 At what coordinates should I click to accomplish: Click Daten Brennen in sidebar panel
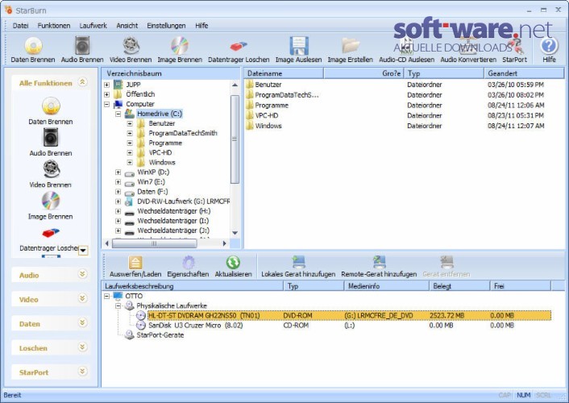coord(51,106)
